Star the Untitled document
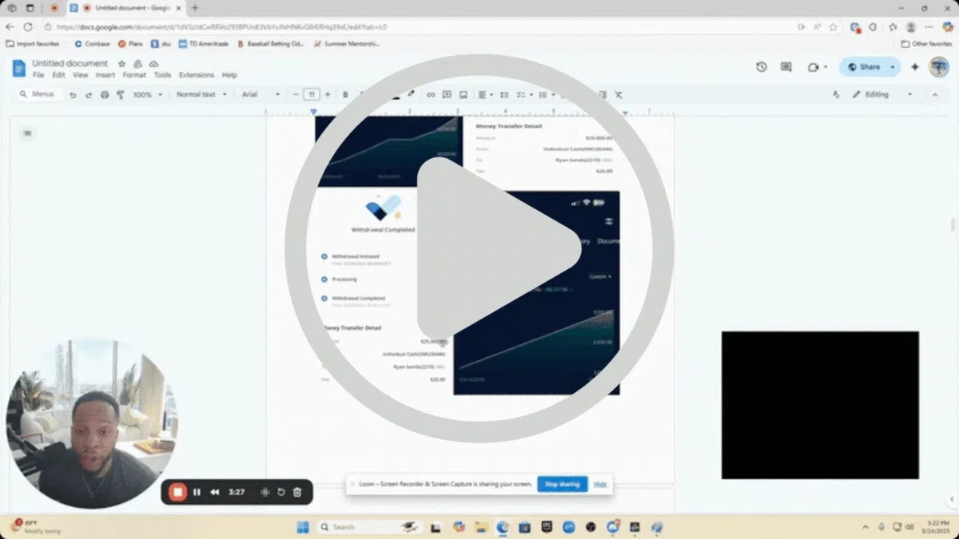 click(121, 63)
